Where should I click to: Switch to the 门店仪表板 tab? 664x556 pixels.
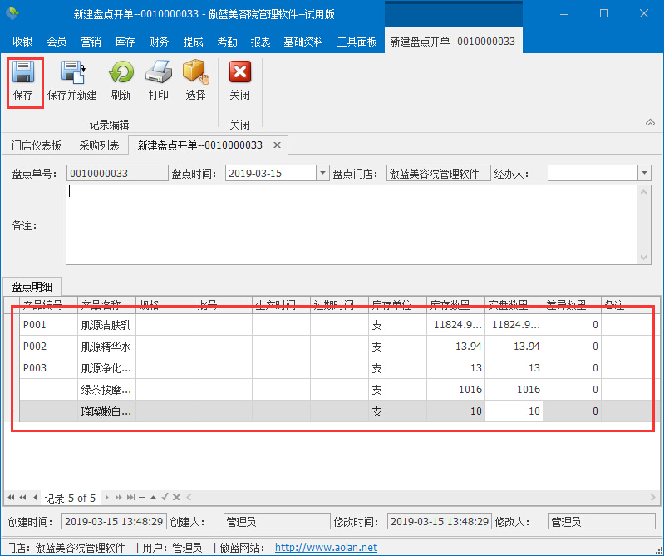(37, 145)
